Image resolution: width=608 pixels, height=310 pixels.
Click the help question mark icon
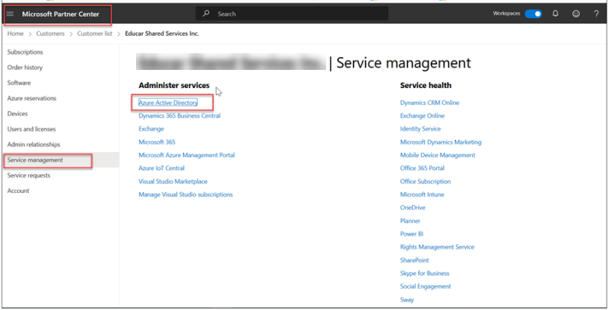pyautogui.click(x=596, y=14)
